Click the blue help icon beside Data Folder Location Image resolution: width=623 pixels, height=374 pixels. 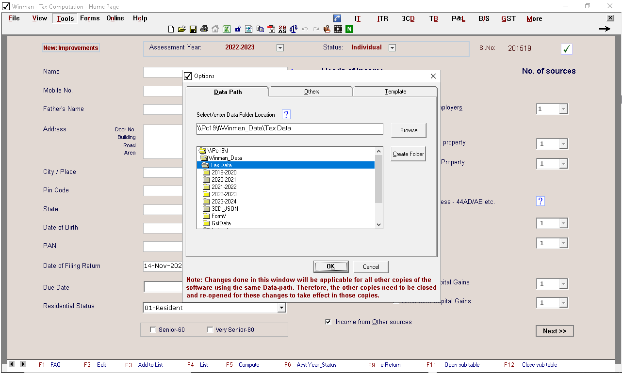(286, 114)
